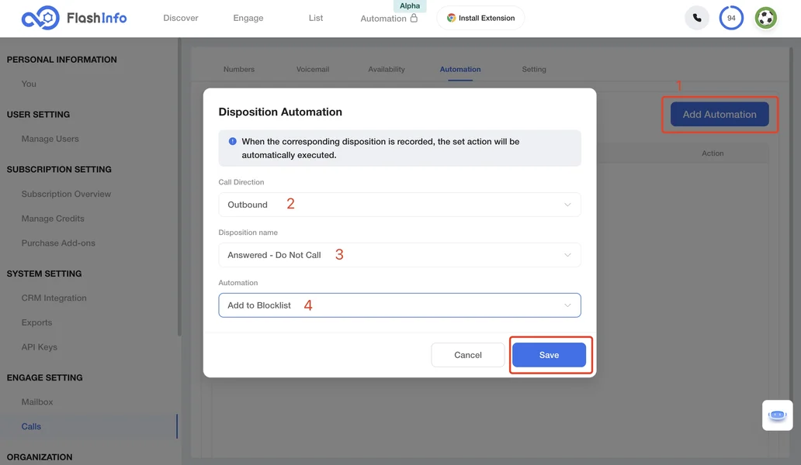The height and width of the screenshot is (465, 801).
Task: Open the Add to Blocklist selector
Action: point(400,305)
